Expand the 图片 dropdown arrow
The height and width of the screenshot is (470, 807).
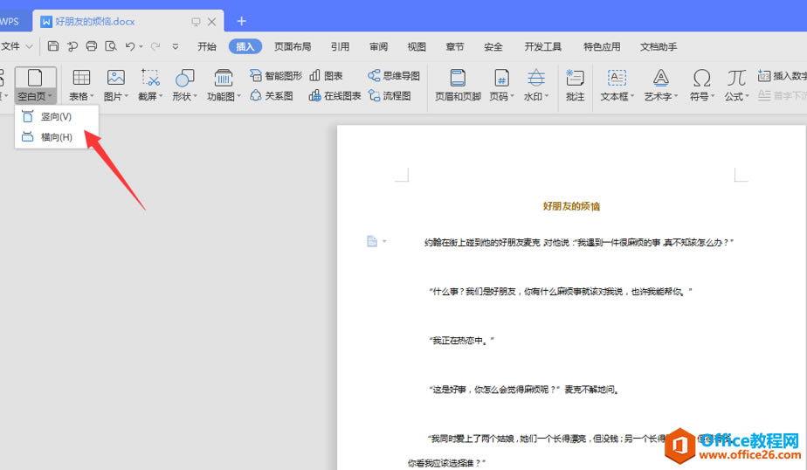(127, 96)
